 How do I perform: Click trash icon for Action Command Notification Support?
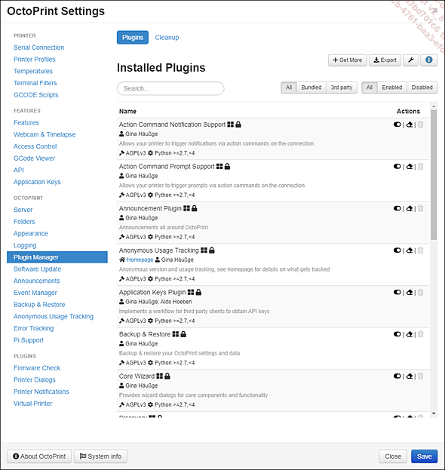[420, 124]
